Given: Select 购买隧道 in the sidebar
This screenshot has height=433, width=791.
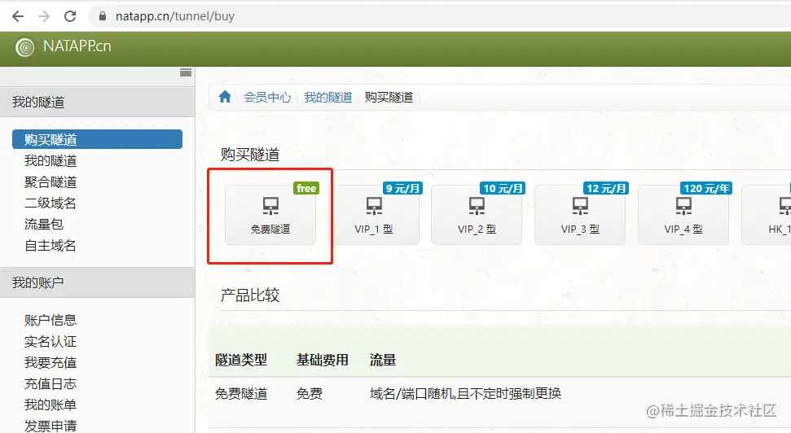Looking at the screenshot, I should coord(98,139).
